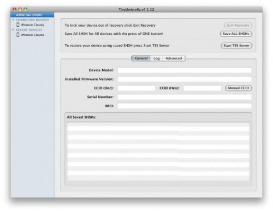Click Save ALL SHSHs button
This screenshot has width=273, height=212.
tap(236, 34)
